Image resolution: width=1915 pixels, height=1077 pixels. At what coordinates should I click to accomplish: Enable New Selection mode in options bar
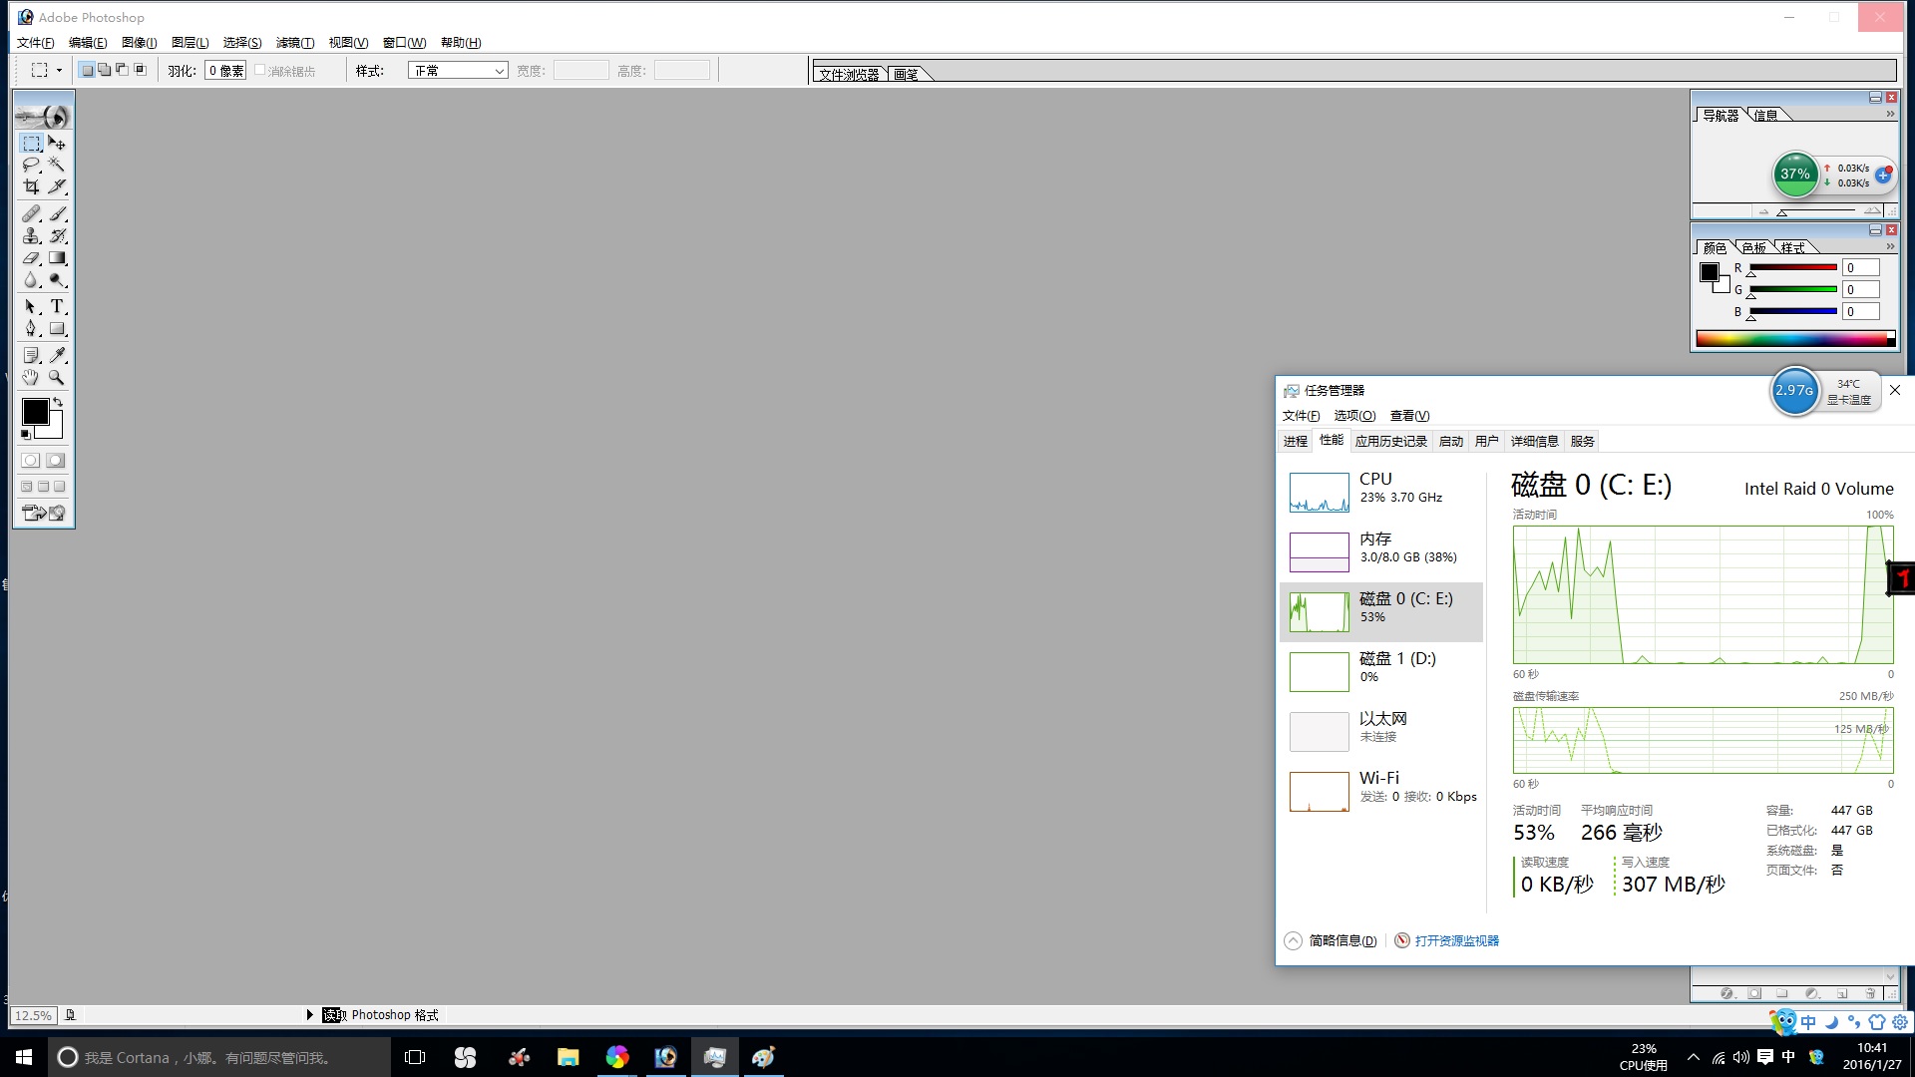click(x=88, y=70)
